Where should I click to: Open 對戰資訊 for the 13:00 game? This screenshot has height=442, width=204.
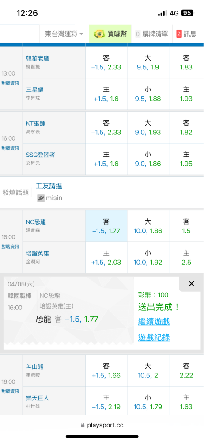(x=11, y=84)
